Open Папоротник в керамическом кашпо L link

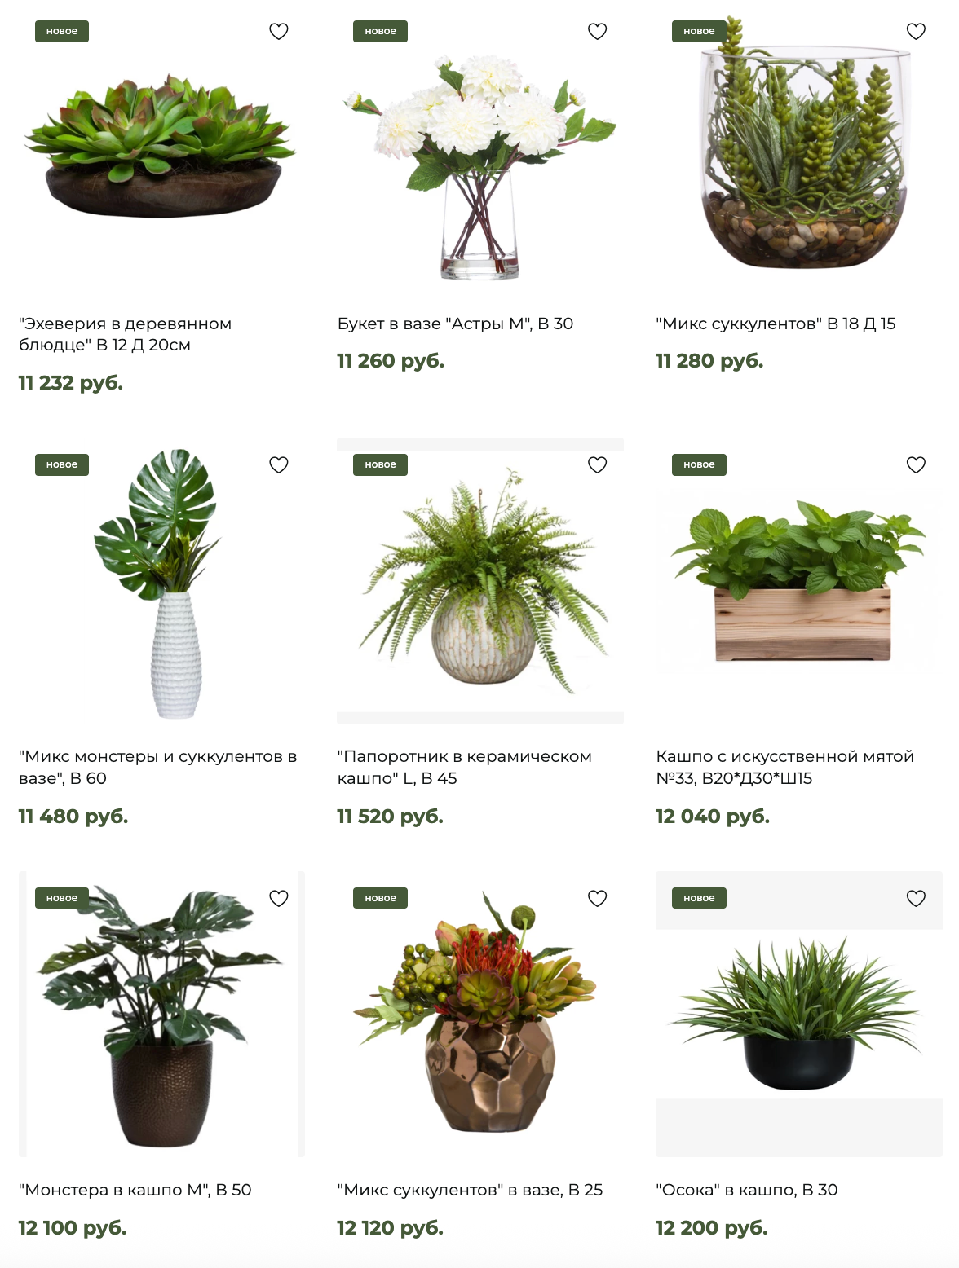[x=464, y=768]
